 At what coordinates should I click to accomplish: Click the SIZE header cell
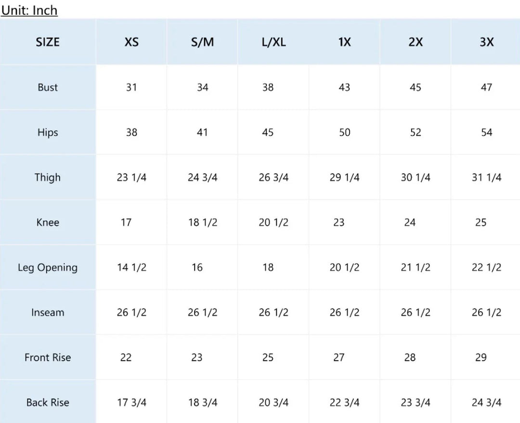pyautogui.click(x=48, y=42)
